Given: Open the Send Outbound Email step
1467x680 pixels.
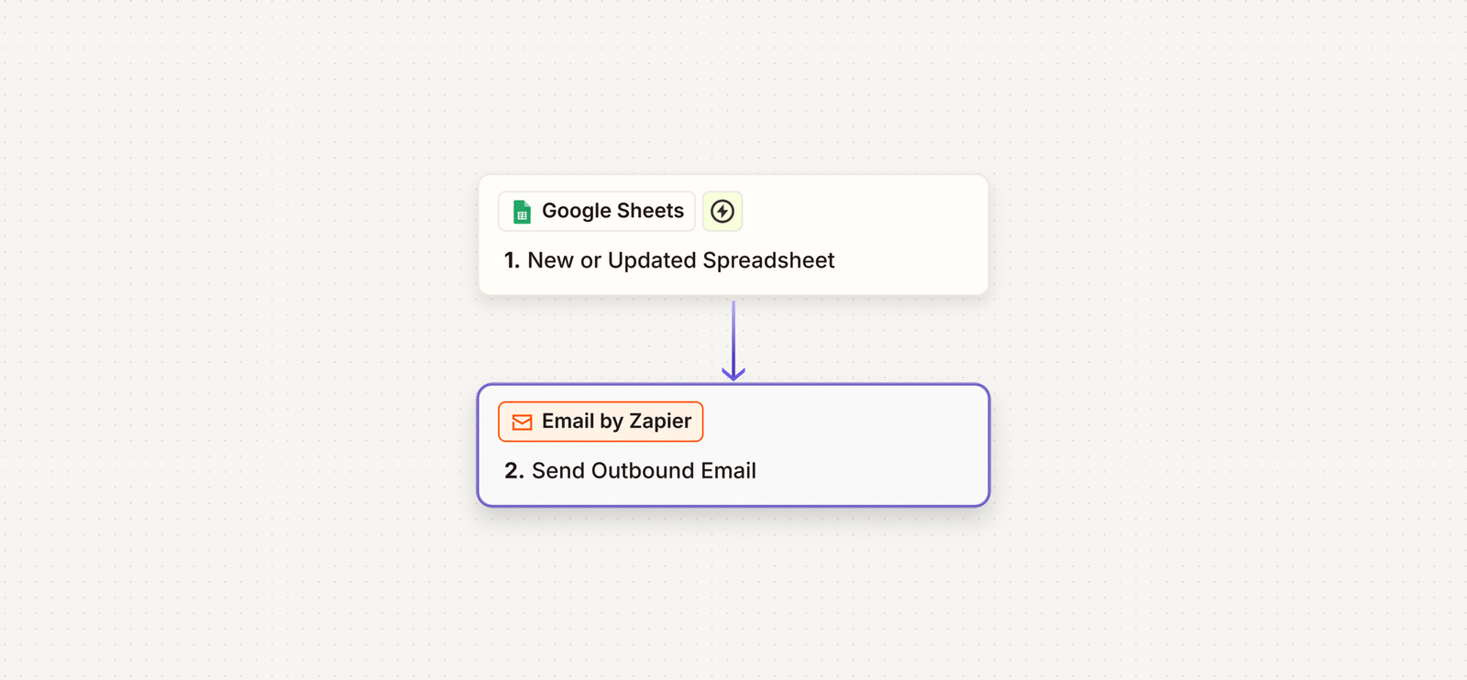Looking at the screenshot, I should [x=644, y=471].
